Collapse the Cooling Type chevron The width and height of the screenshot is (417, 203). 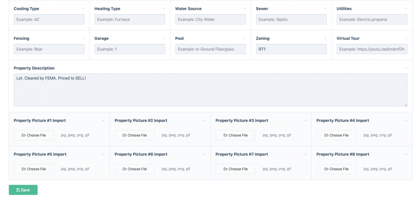[83, 9]
